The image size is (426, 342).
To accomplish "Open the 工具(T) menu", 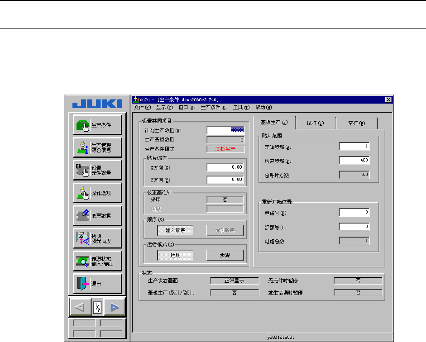I will (x=241, y=108).
